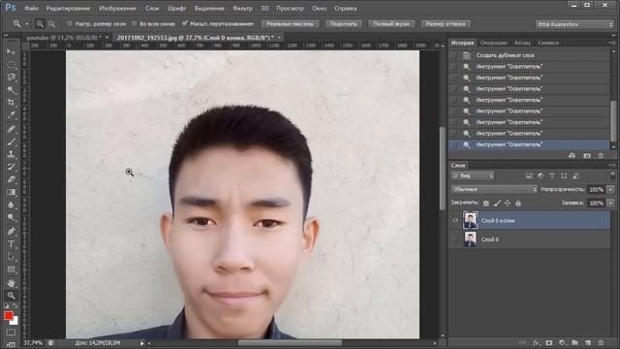
Task: Show the 'Слой 0' layer
Action: pos(454,239)
